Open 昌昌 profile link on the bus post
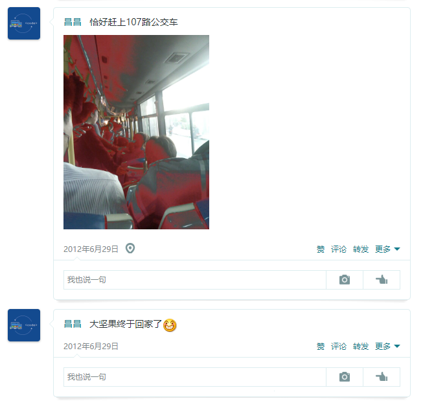This screenshot has height=401, width=423. [73, 22]
